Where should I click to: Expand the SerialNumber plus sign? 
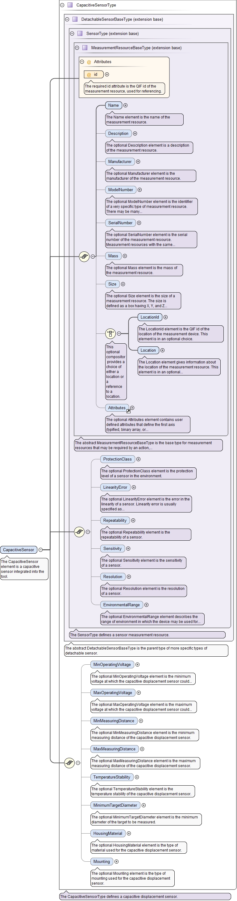point(139,223)
